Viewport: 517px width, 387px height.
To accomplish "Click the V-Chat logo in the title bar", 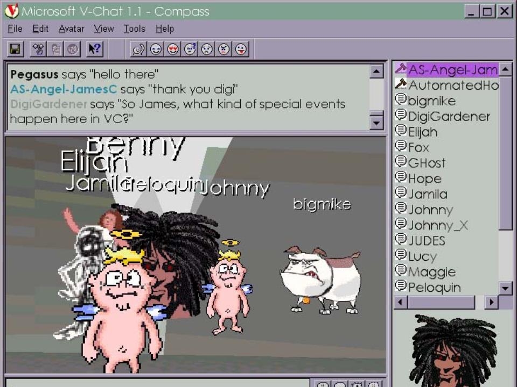I will tap(11, 11).
